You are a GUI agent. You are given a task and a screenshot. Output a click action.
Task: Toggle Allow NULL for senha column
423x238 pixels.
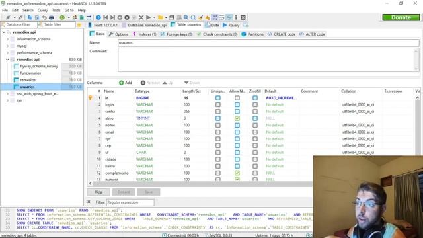pos(237,112)
